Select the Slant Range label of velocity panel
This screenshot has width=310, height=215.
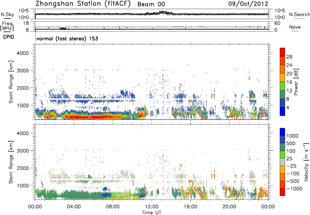click(x=11, y=162)
